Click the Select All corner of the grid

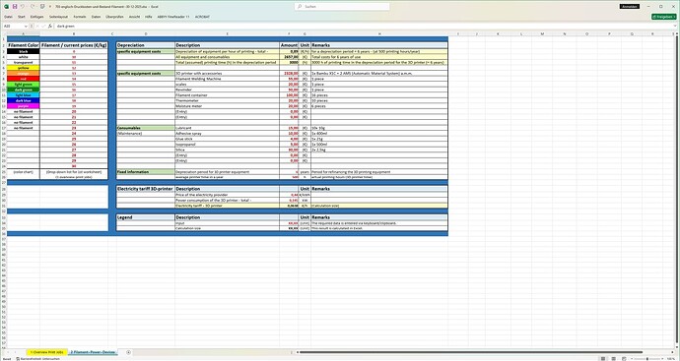[4, 33]
